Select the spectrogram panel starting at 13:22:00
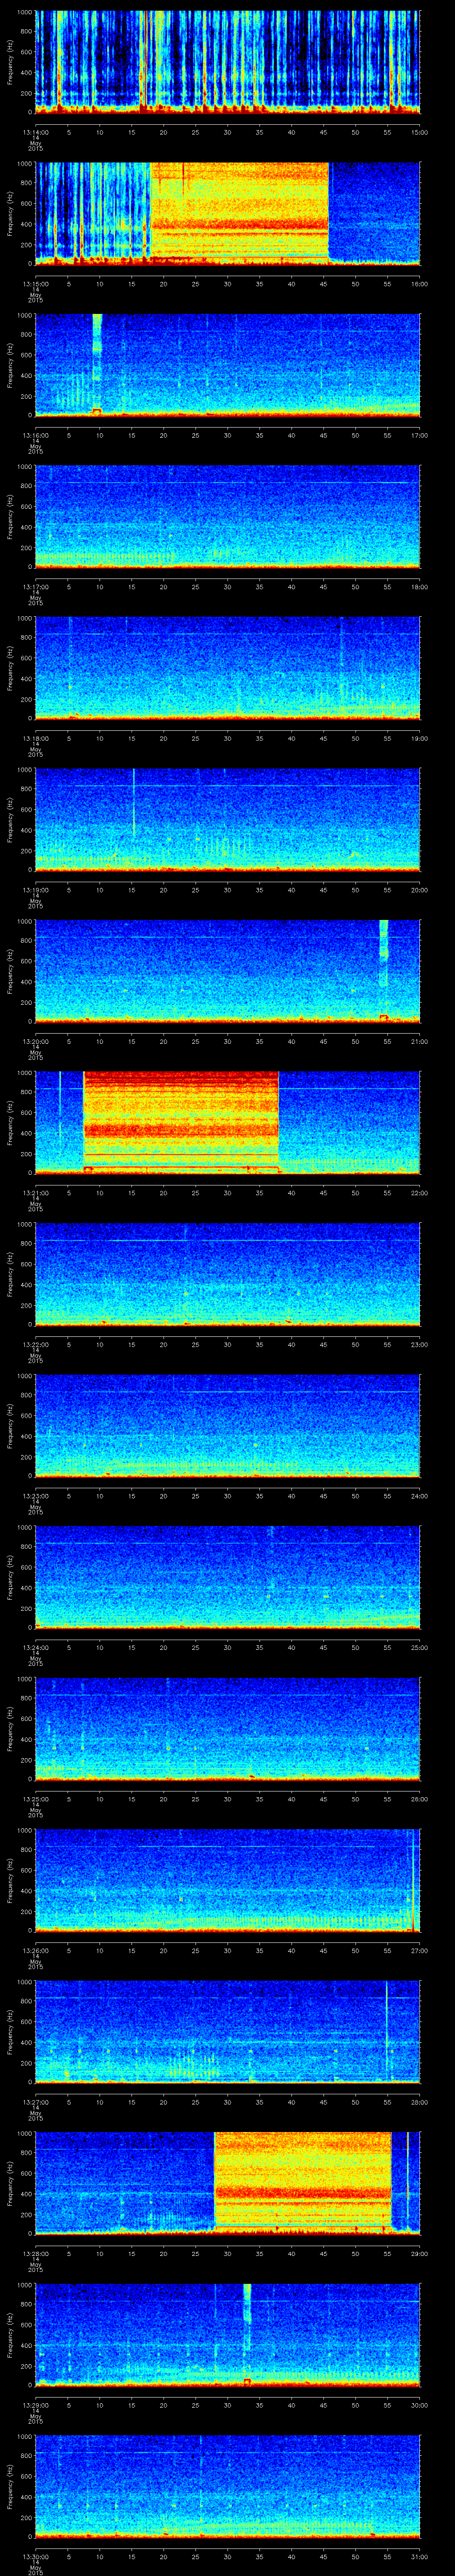Screen dimensions: 455x2576 [x=228, y=1273]
